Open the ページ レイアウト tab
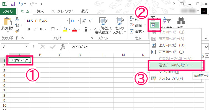The width and height of the screenshot is (209, 110). pos(63,11)
